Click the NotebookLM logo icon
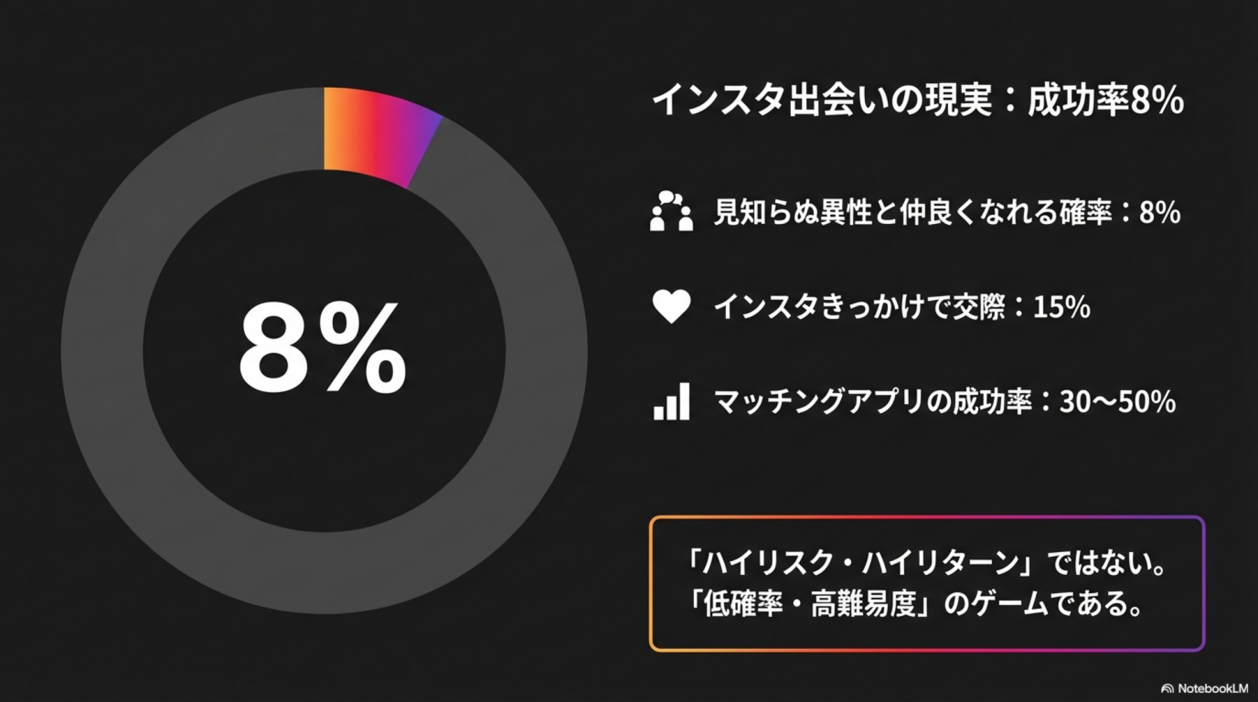 [x=1168, y=688]
